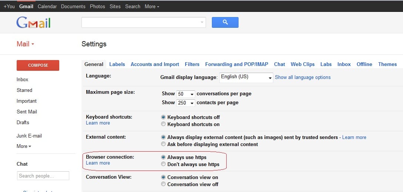Click Show all language options link
Image resolution: width=403 pixels, height=192 pixels.
(x=303, y=77)
